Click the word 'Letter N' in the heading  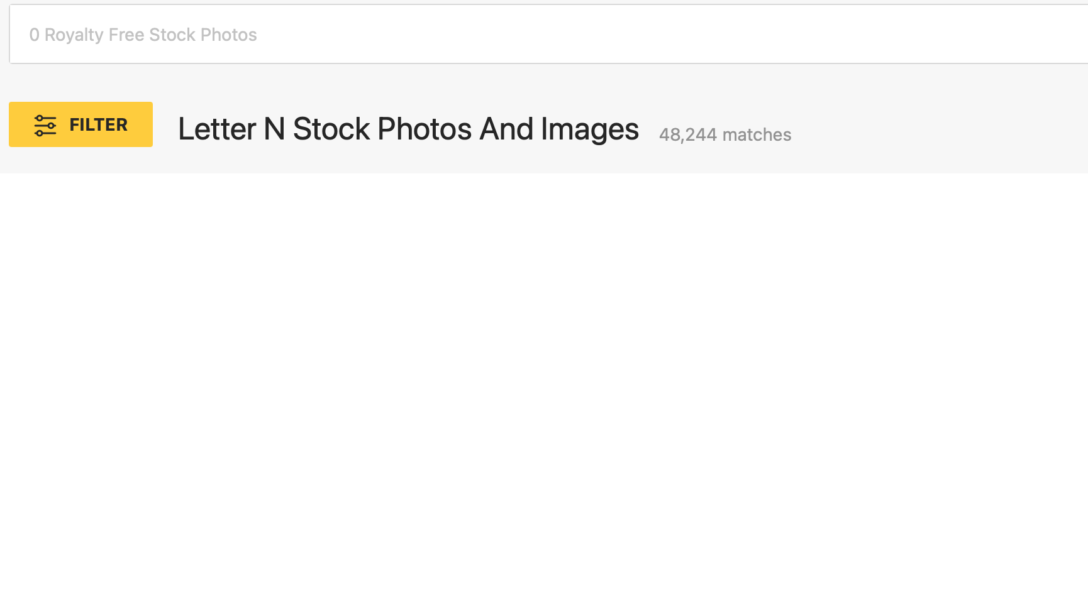[x=231, y=129]
